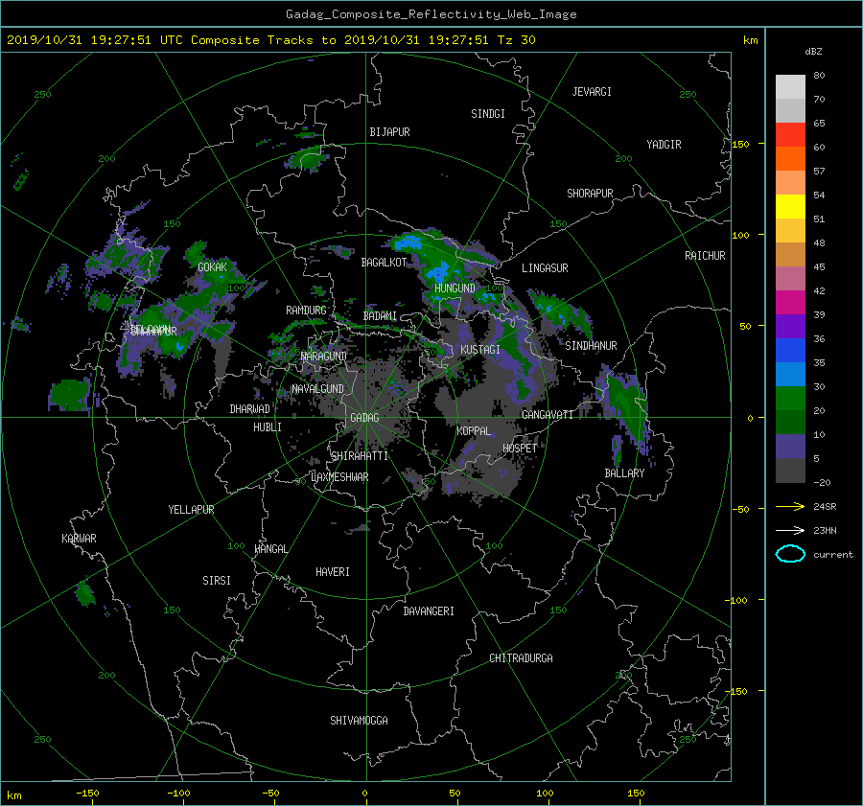Click the LAXMESHWAR city label
Viewport: 863px width, 806px height.
(339, 477)
